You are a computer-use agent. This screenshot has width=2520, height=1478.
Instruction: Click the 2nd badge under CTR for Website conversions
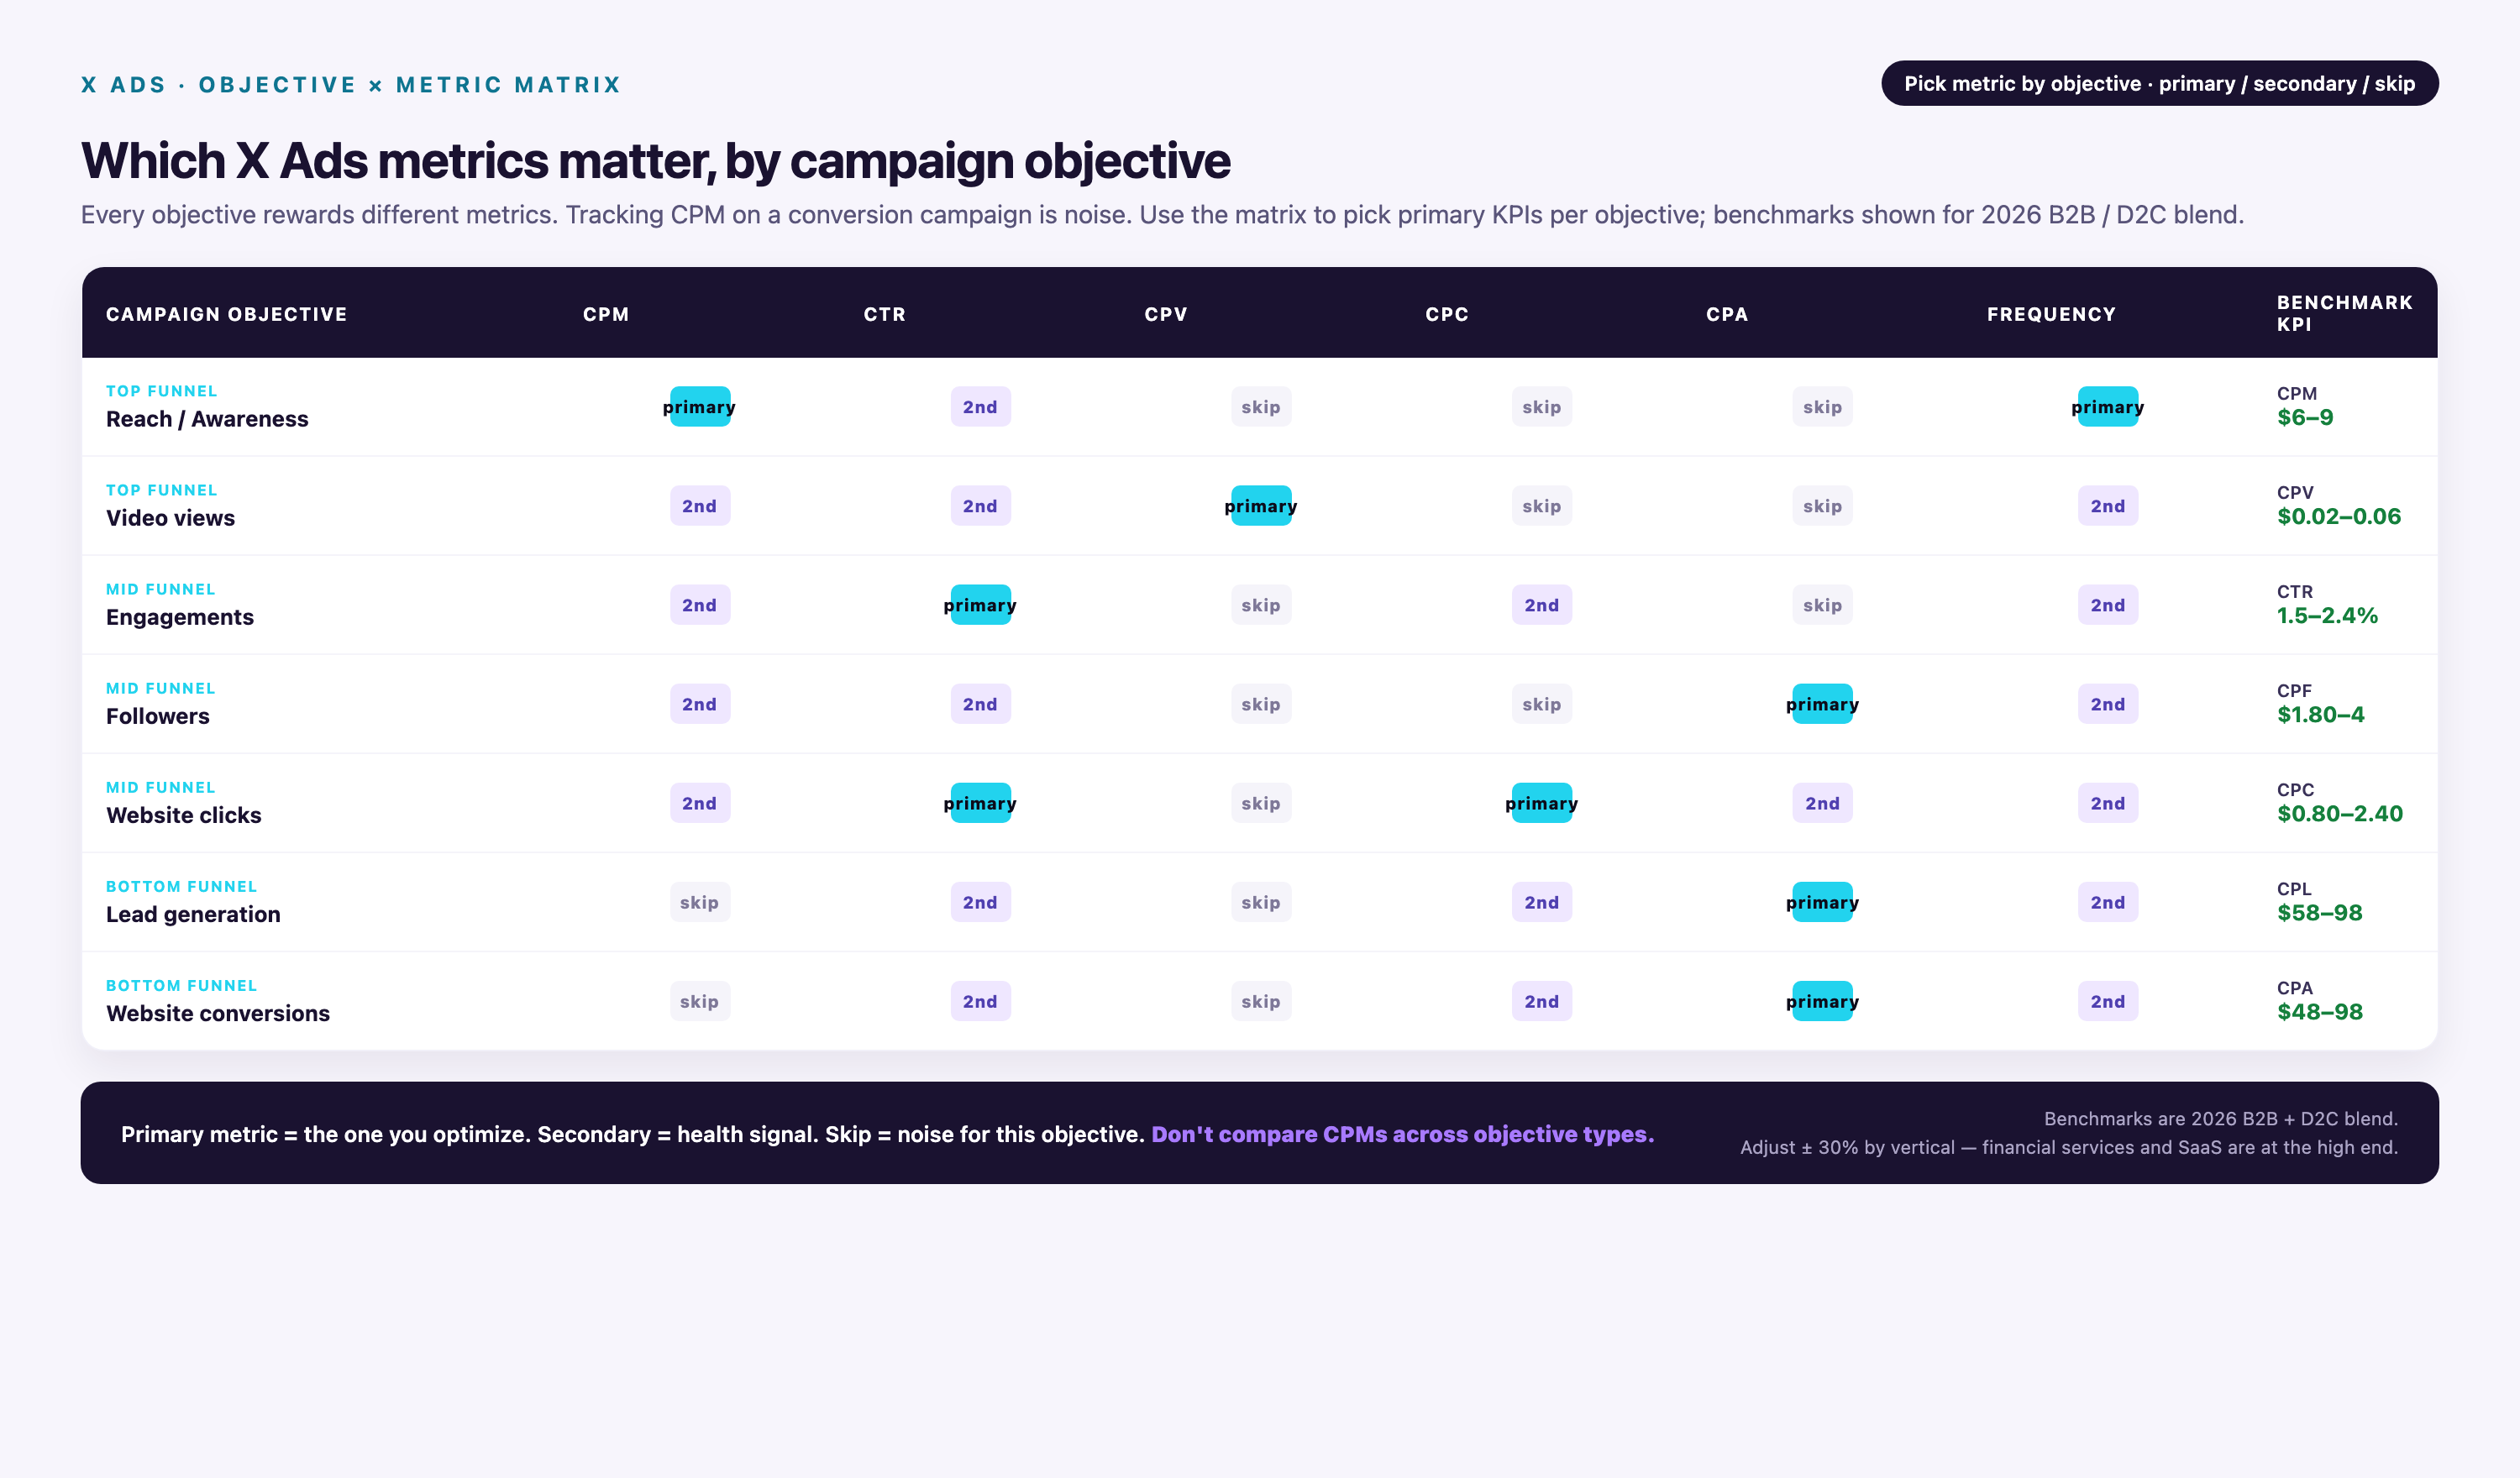click(x=980, y=1001)
